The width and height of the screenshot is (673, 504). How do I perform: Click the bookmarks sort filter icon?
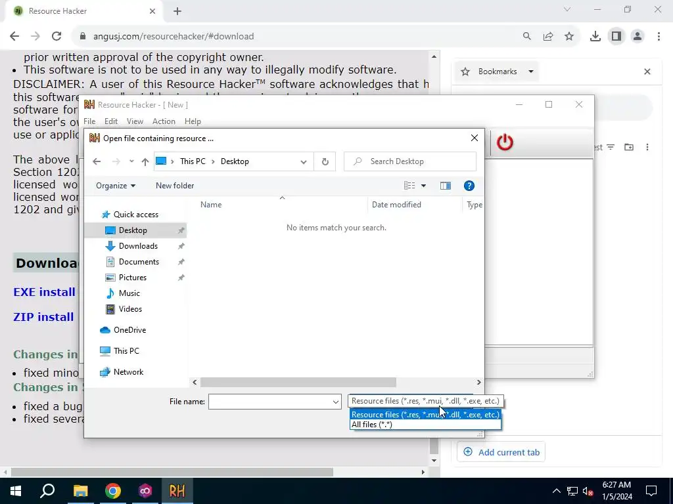pyautogui.click(x=611, y=148)
